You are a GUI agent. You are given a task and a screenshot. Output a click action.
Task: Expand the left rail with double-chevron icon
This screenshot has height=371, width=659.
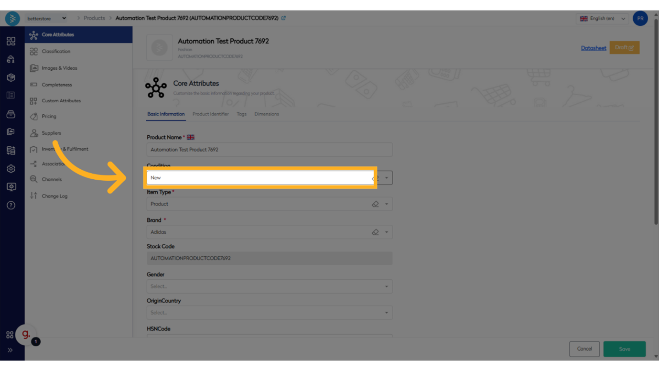pos(10,350)
